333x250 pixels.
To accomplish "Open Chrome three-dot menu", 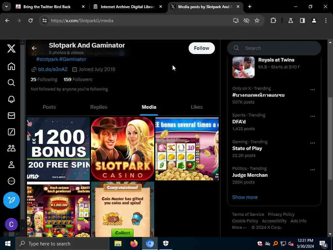I will click(326, 21).
